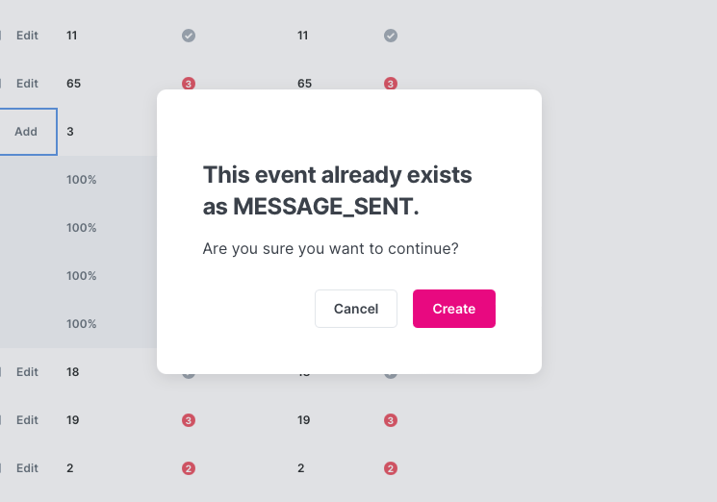Open Edit for the row with 11
The image size is (717, 502).
tap(27, 36)
